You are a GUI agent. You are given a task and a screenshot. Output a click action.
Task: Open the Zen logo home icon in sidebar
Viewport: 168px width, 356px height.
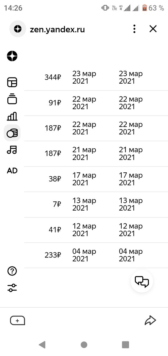[x=12, y=56]
